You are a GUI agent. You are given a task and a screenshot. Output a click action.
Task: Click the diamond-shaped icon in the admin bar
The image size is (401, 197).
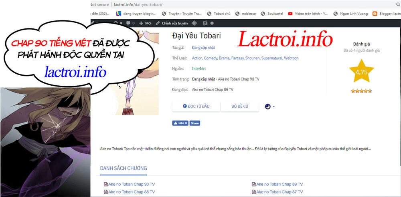[194, 23]
